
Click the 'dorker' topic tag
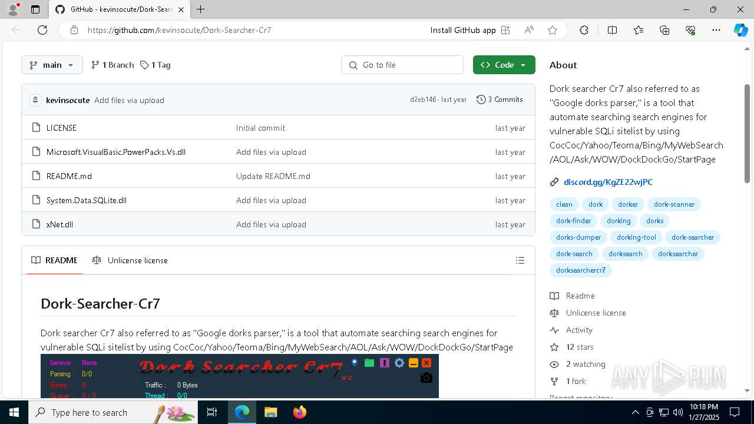pos(628,204)
